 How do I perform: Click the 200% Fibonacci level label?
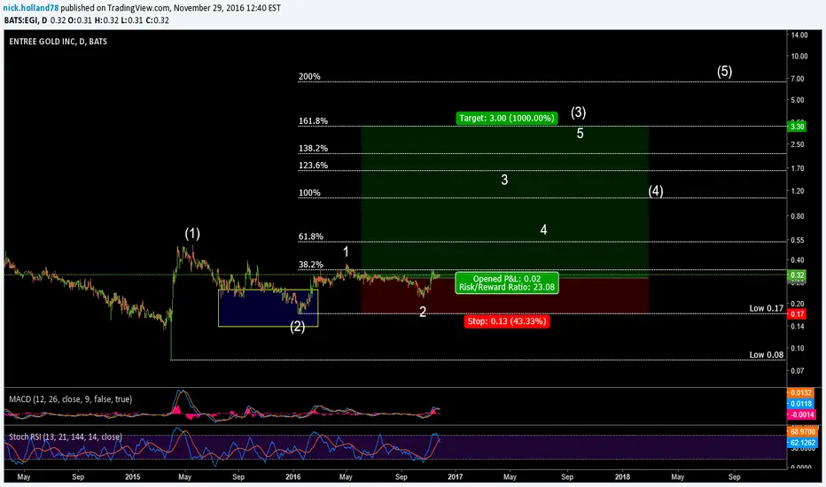pyautogui.click(x=309, y=76)
